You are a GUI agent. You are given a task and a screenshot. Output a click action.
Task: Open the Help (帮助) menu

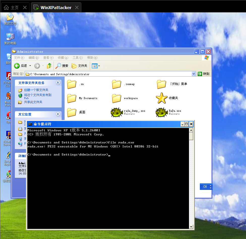(x=92, y=58)
